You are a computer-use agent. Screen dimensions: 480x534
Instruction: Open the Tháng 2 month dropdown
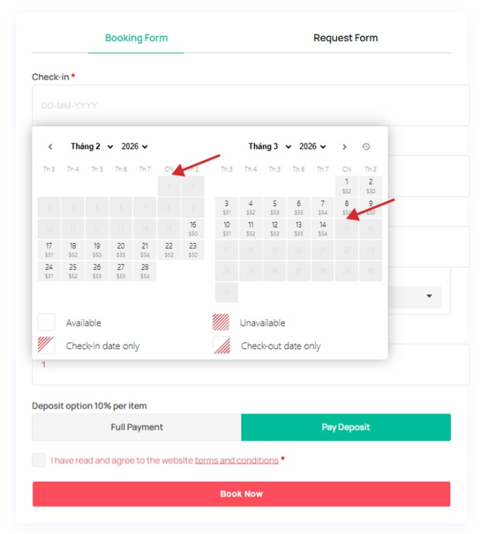92,147
